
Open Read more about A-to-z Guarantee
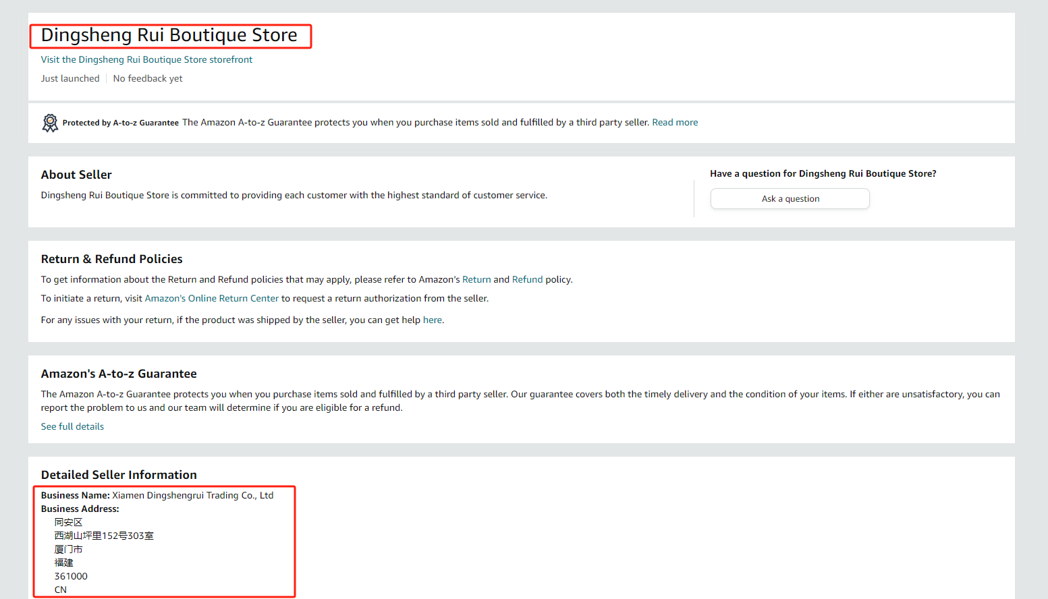[675, 122]
